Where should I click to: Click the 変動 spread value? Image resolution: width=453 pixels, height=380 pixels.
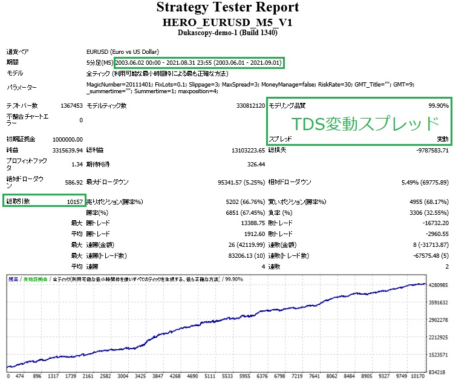(443, 139)
